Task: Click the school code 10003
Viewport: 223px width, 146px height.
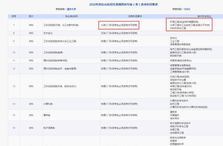Action: 187,9
